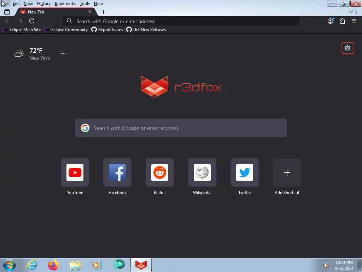Open Get New Releases bookmark
This screenshot has width=362, height=272.
click(x=146, y=30)
